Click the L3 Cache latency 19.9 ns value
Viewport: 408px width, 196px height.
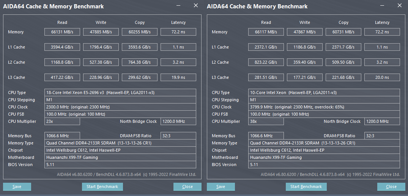point(178,77)
